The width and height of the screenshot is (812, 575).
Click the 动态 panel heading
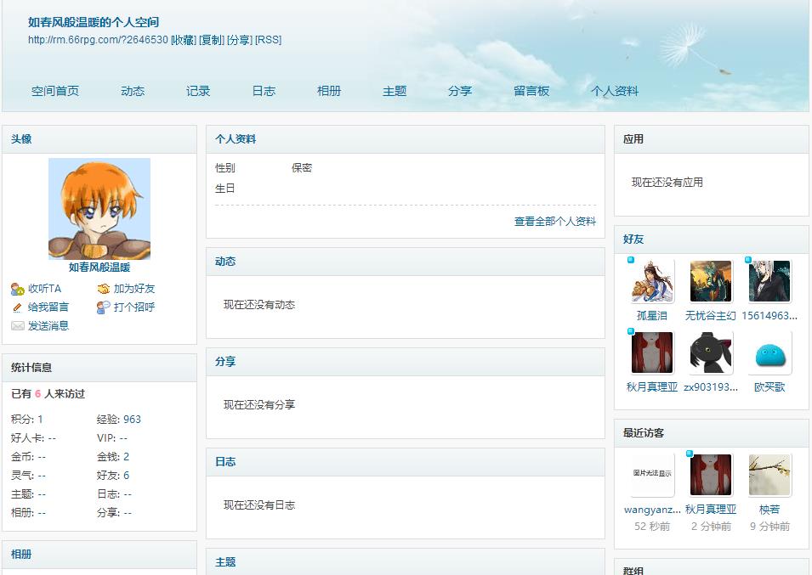point(225,262)
